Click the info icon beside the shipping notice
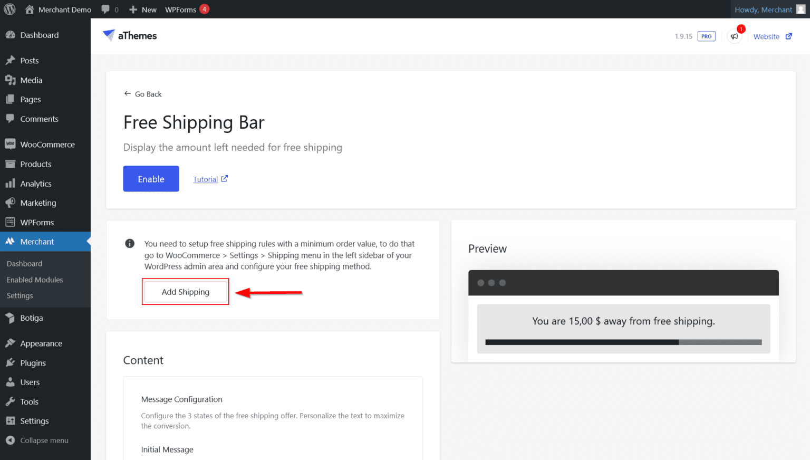 130,243
